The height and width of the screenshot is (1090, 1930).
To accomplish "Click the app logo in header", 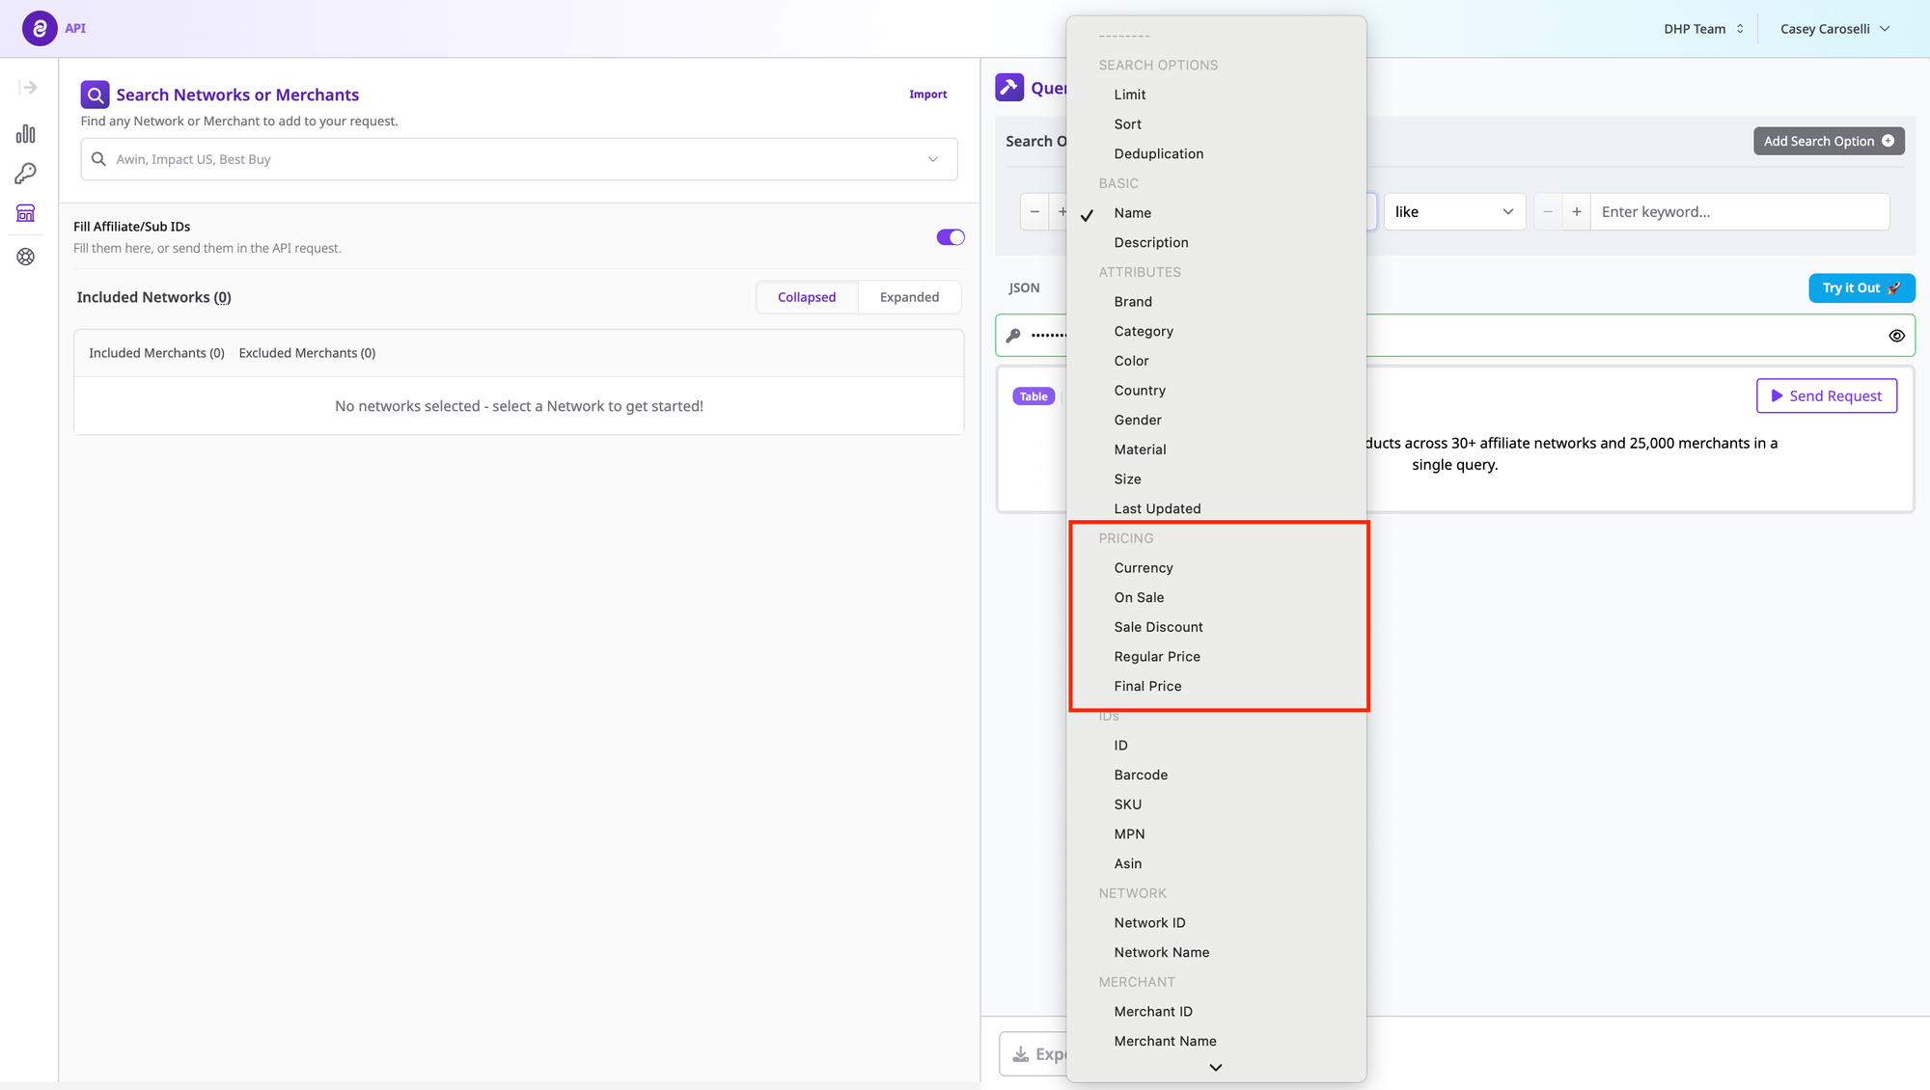I will (x=40, y=28).
